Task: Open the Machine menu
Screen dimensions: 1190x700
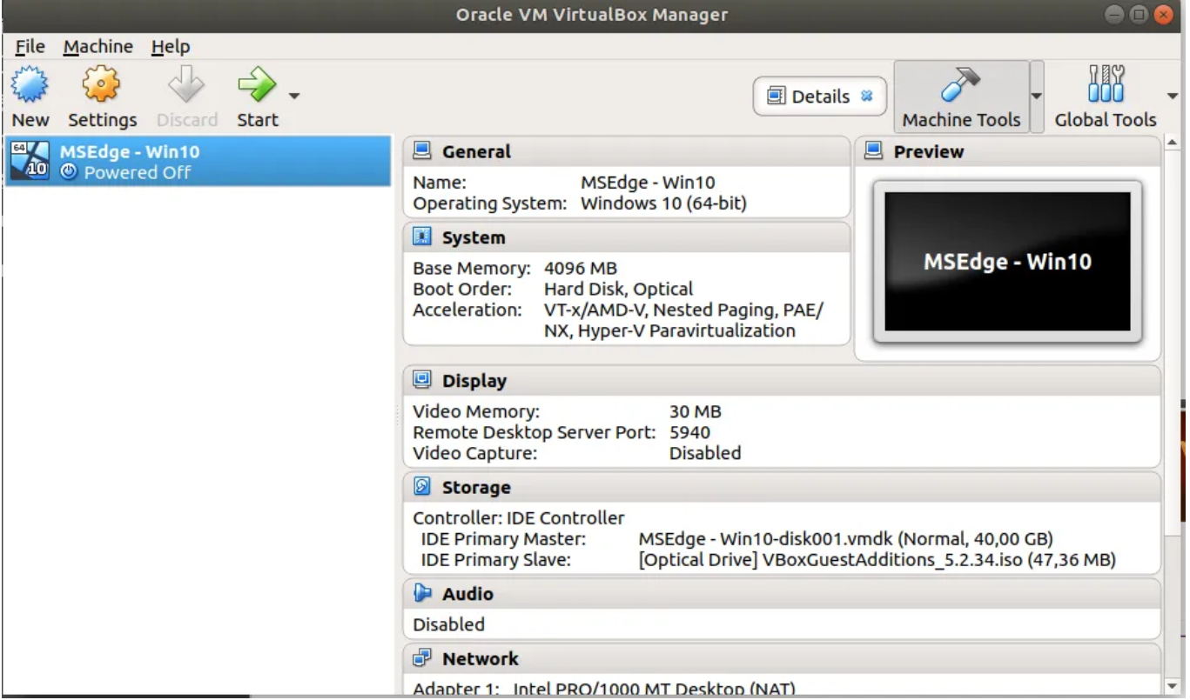Action: pyautogui.click(x=98, y=47)
